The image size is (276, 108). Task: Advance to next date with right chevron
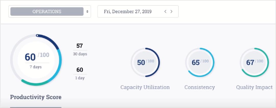(171, 11)
